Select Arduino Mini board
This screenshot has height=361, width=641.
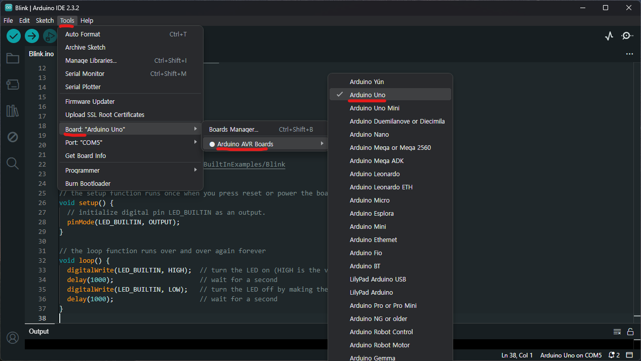point(390,226)
